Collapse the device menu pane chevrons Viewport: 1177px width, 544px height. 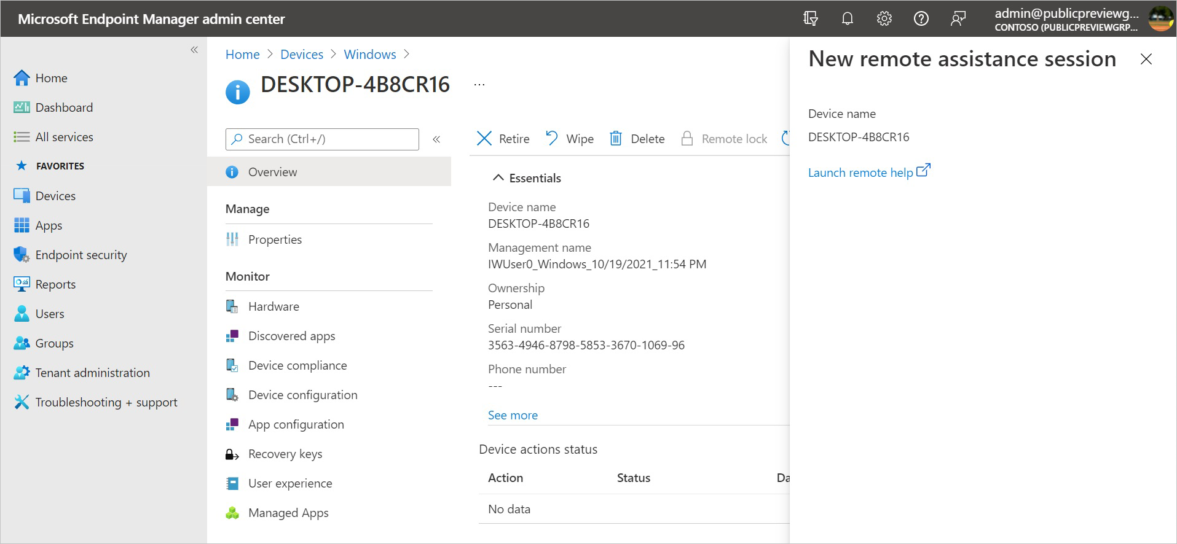[x=436, y=139]
